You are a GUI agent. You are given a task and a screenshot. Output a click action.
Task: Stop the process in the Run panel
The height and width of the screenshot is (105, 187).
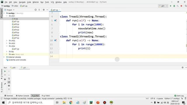[5, 75]
